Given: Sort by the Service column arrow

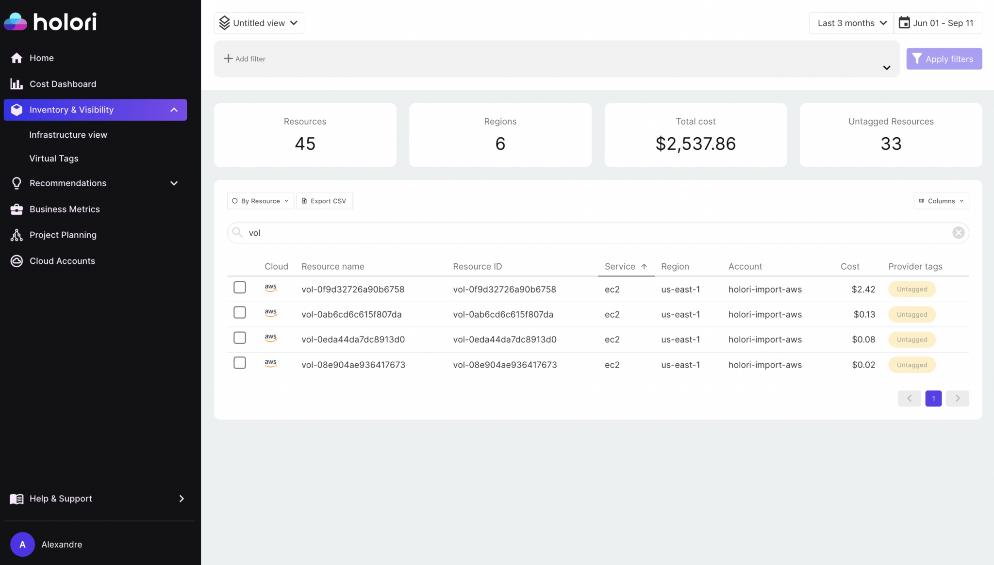Looking at the screenshot, I should [645, 266].
